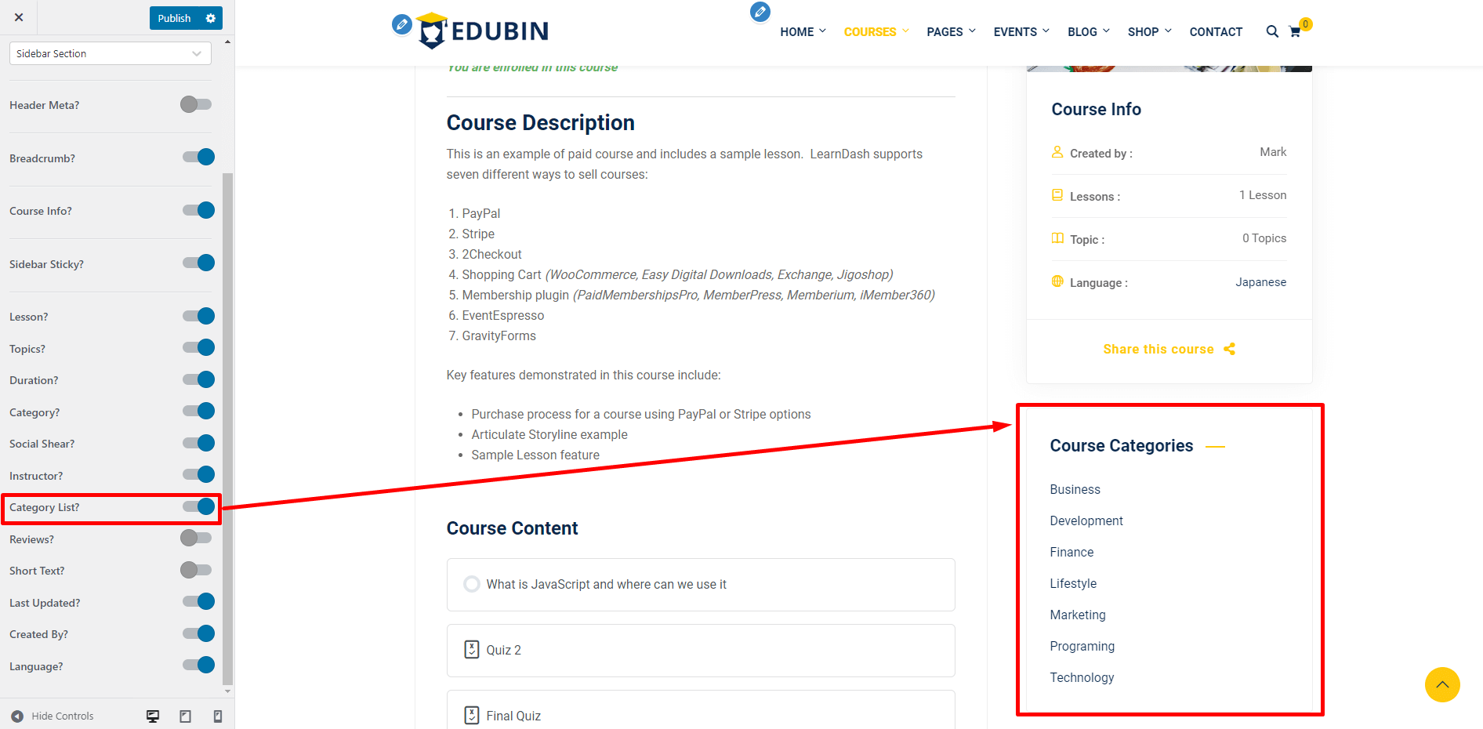Image resolution: width=1483 pixels, height=729 pixels.
Task: Disable the Category List toggle
Action: [x=198, y=507]
